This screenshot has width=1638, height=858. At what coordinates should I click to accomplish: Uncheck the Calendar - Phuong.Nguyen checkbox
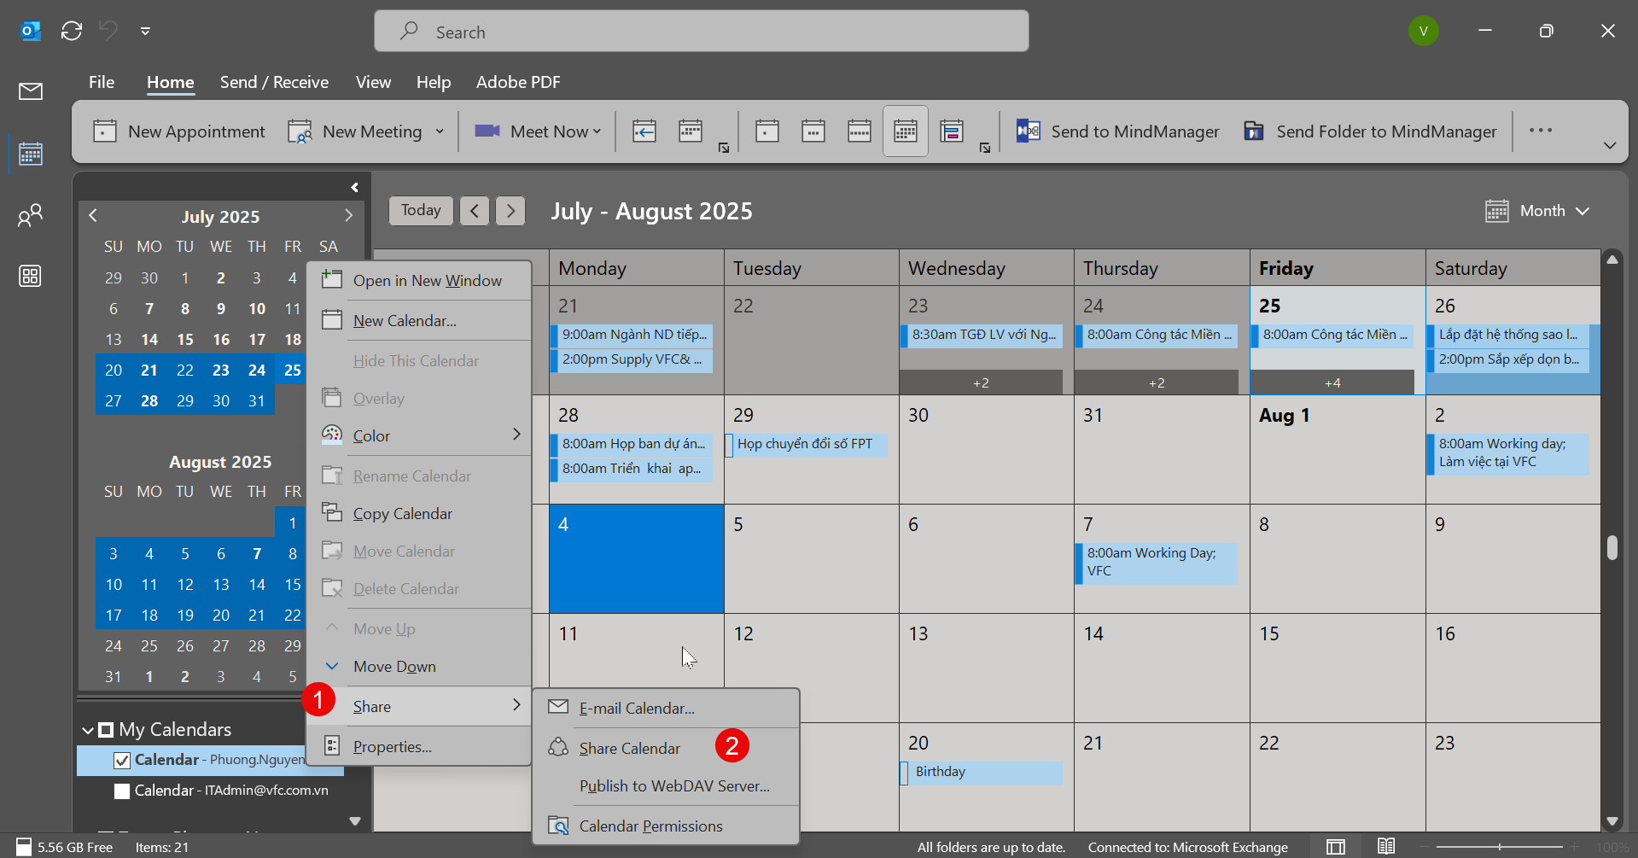[122, 760]
